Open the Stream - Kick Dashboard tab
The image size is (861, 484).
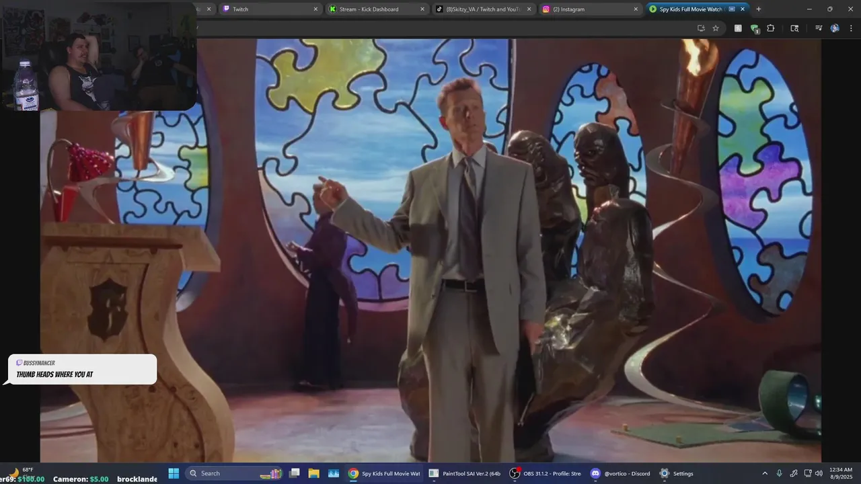(x=377, y=9)
